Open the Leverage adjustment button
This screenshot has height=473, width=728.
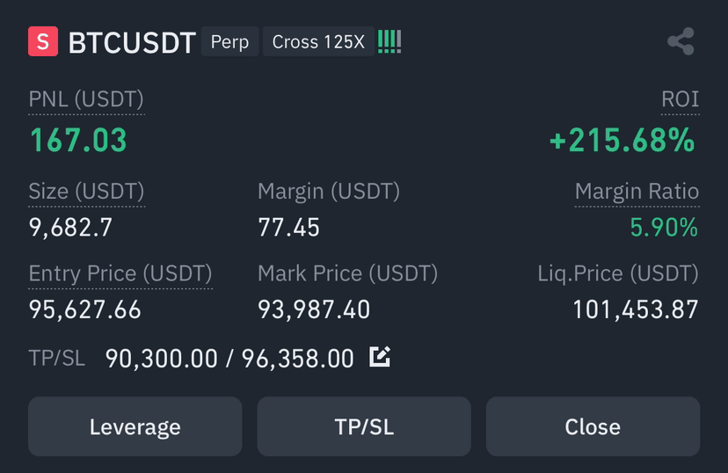point(135,426)
